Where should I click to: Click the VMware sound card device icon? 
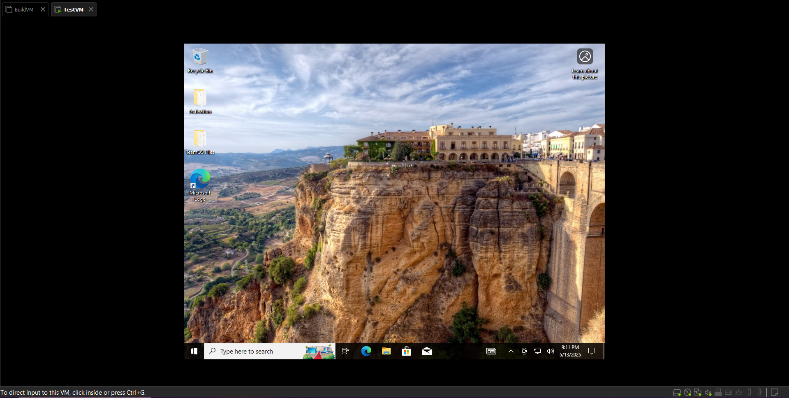tap(708, 392)
